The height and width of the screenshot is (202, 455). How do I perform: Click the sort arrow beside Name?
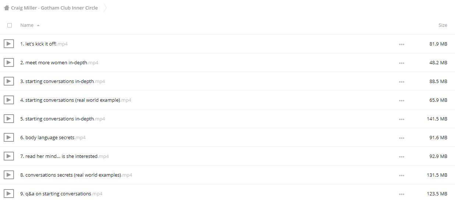[38, 25]
